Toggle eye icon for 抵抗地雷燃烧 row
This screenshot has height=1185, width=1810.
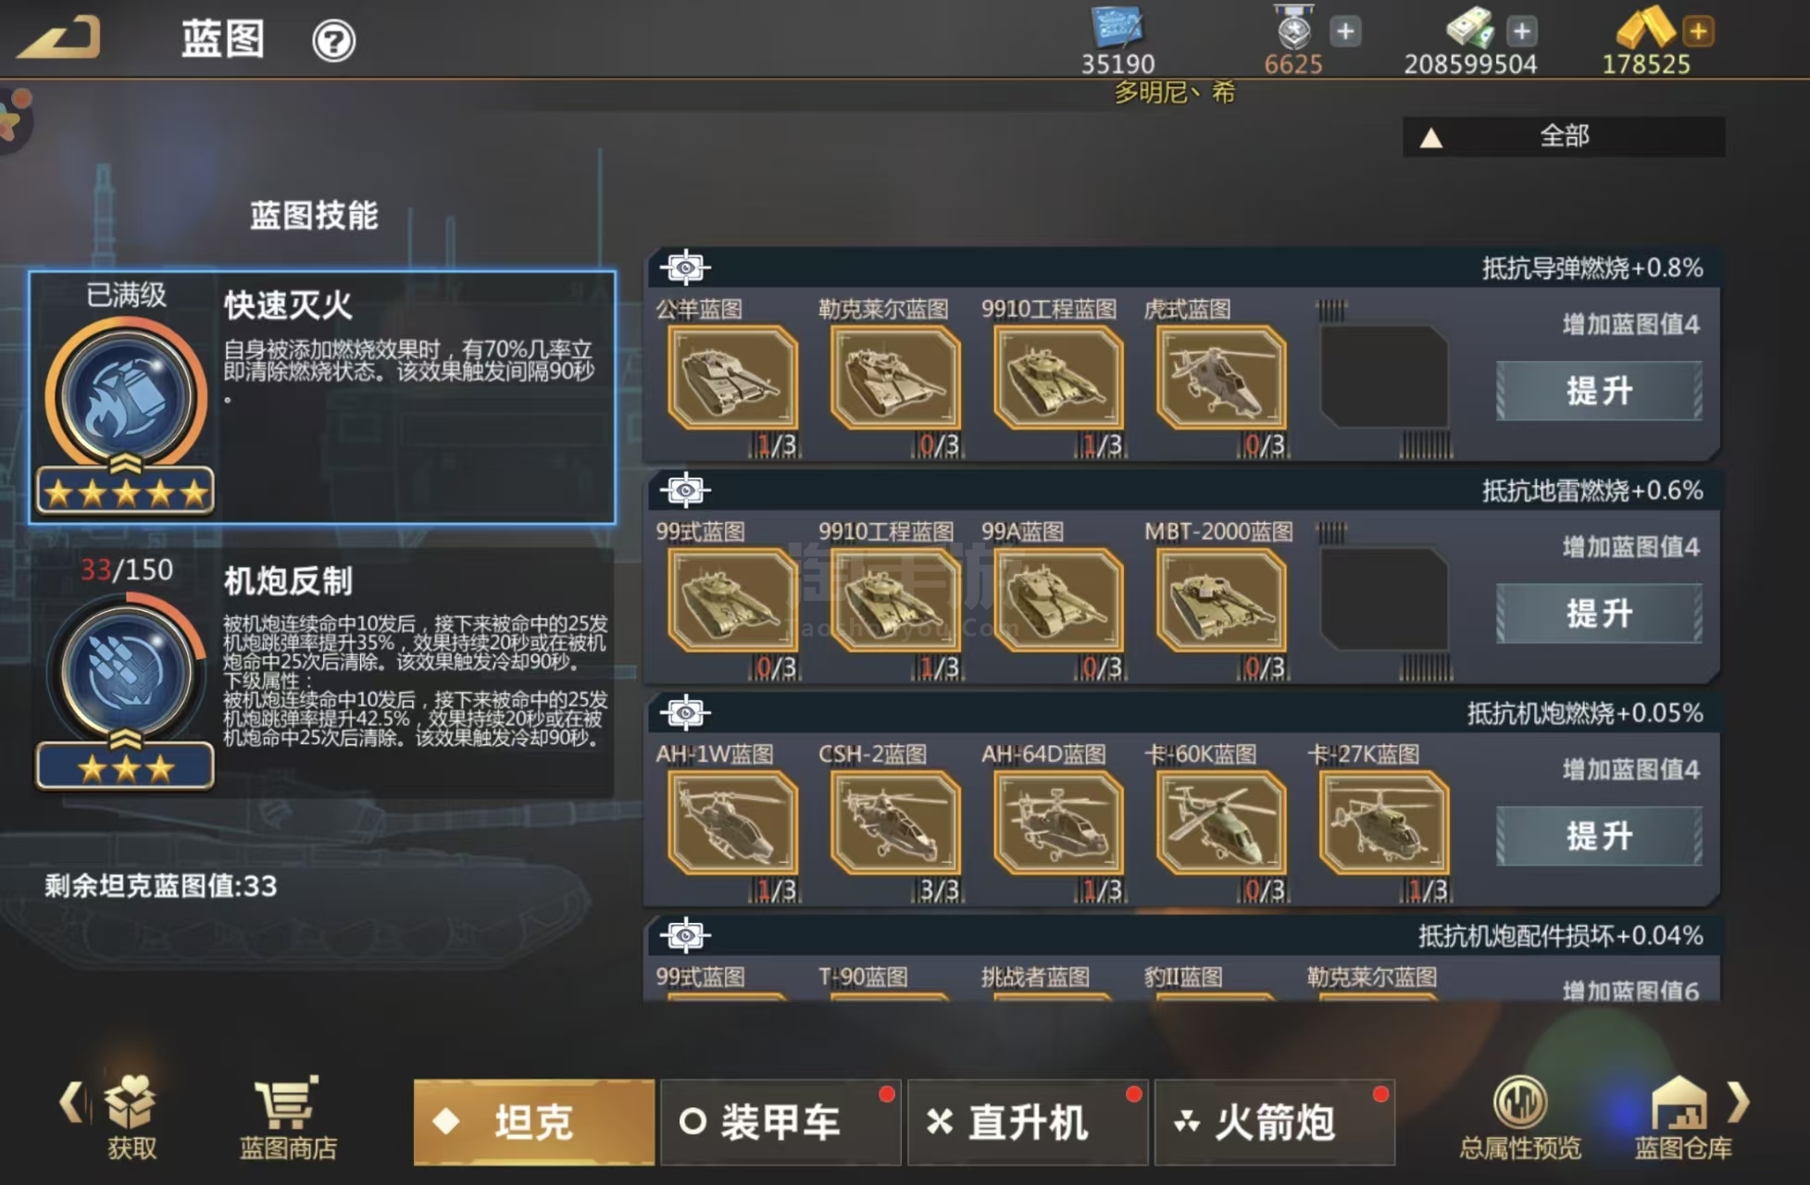click(x=685, y=491)
